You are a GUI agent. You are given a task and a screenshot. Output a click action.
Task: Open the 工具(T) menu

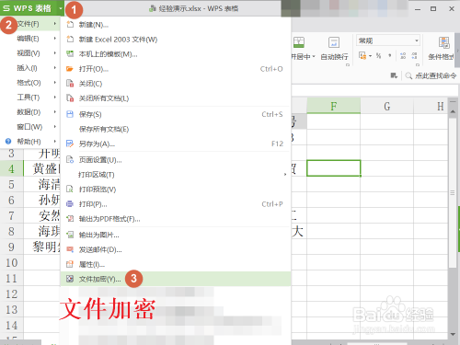pos(30,98)
